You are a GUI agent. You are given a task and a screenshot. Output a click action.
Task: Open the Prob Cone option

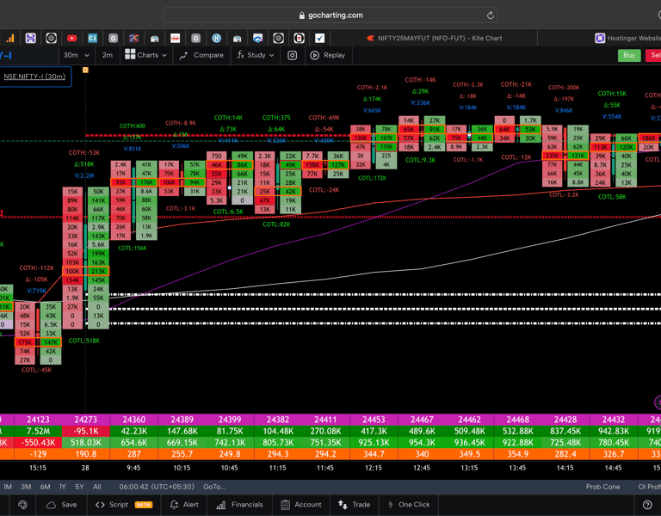(602, 487)
